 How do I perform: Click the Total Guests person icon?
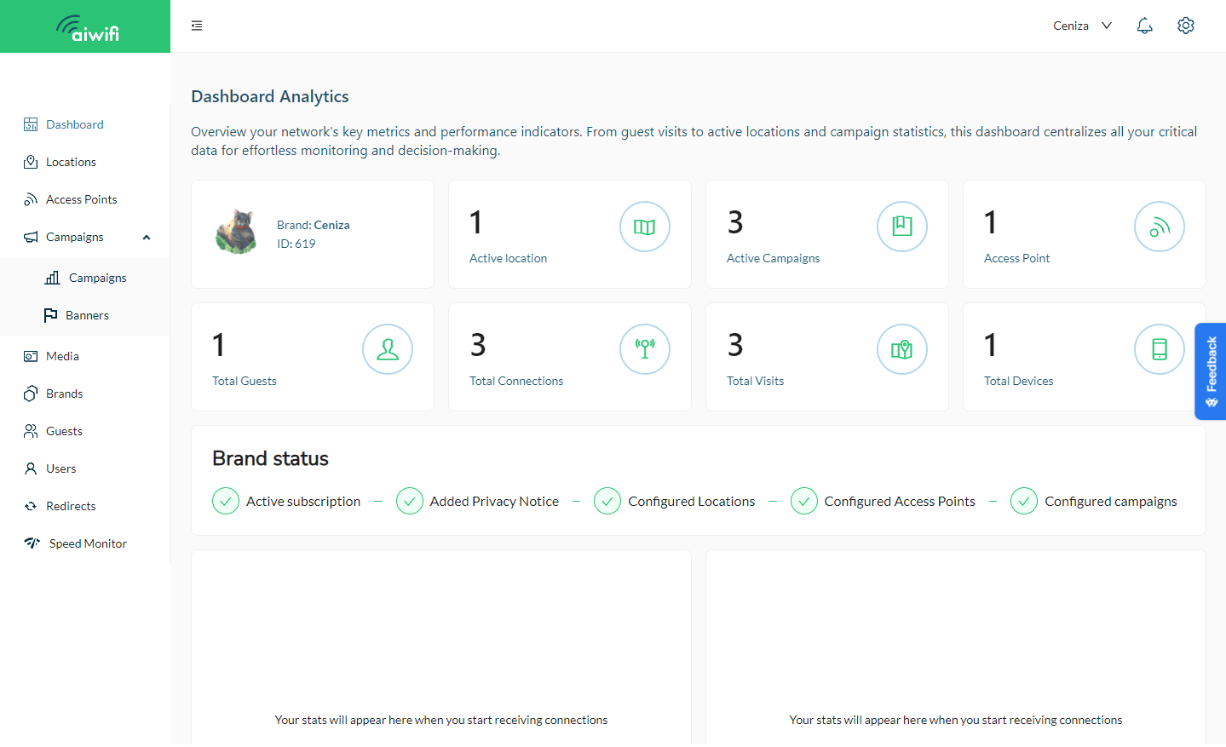coord(387,349)
